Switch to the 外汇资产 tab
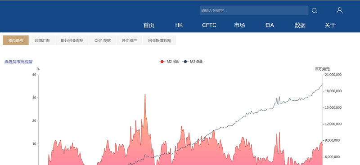 pos(130,40)
